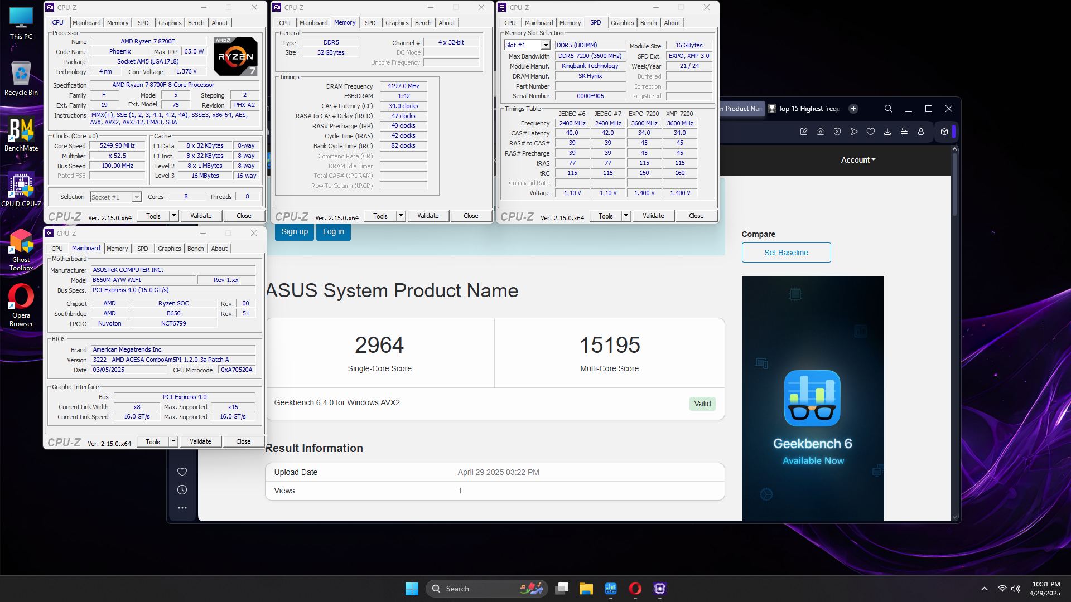
Task: Select the SPD tab in Memory window
Action: 370,23
